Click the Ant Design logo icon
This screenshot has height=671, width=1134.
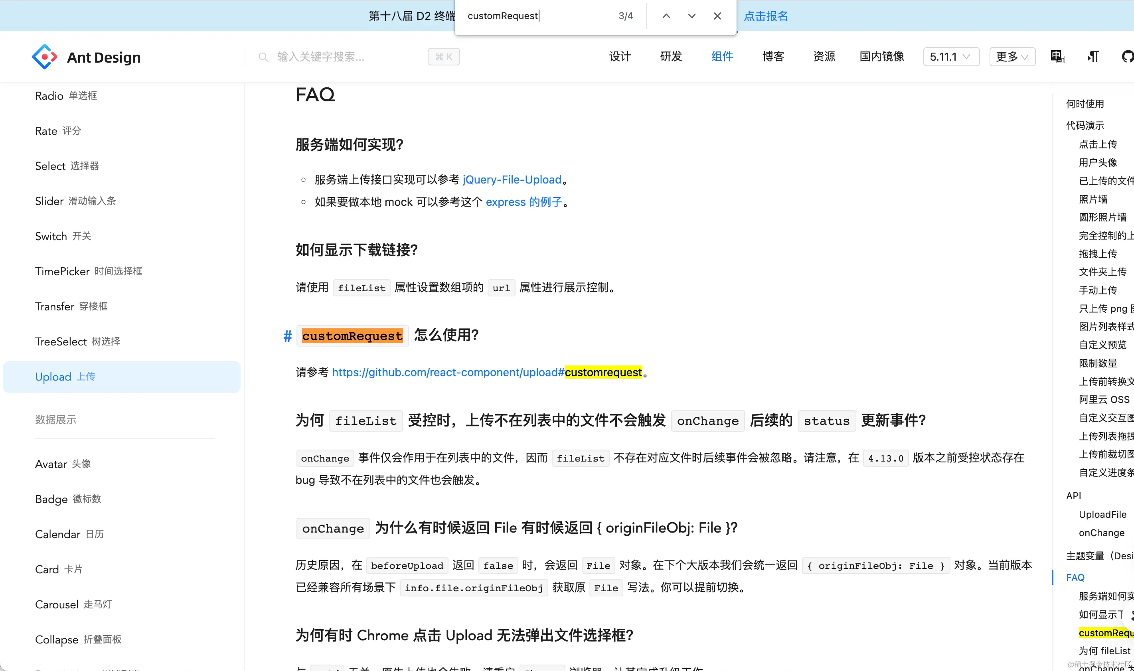[44, 57]
